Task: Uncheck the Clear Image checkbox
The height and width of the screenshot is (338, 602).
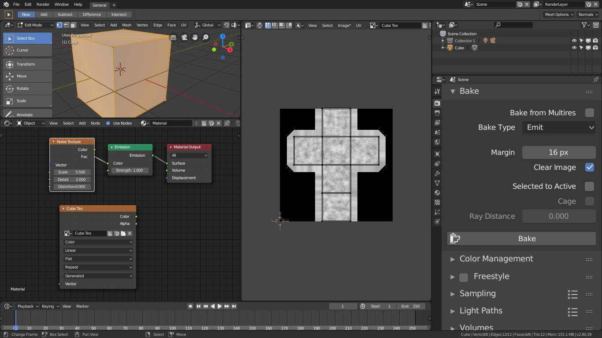Action: (x=589, y=167)
